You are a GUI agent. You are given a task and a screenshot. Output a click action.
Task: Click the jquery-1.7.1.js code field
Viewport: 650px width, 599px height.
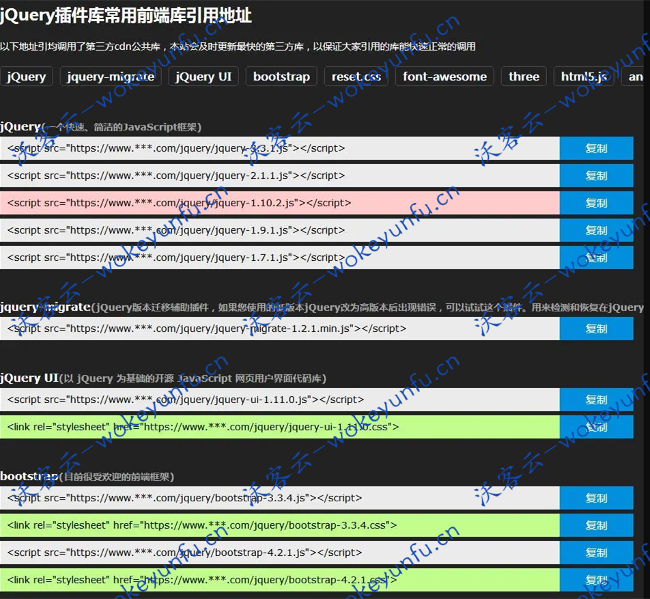coord(280,257)
